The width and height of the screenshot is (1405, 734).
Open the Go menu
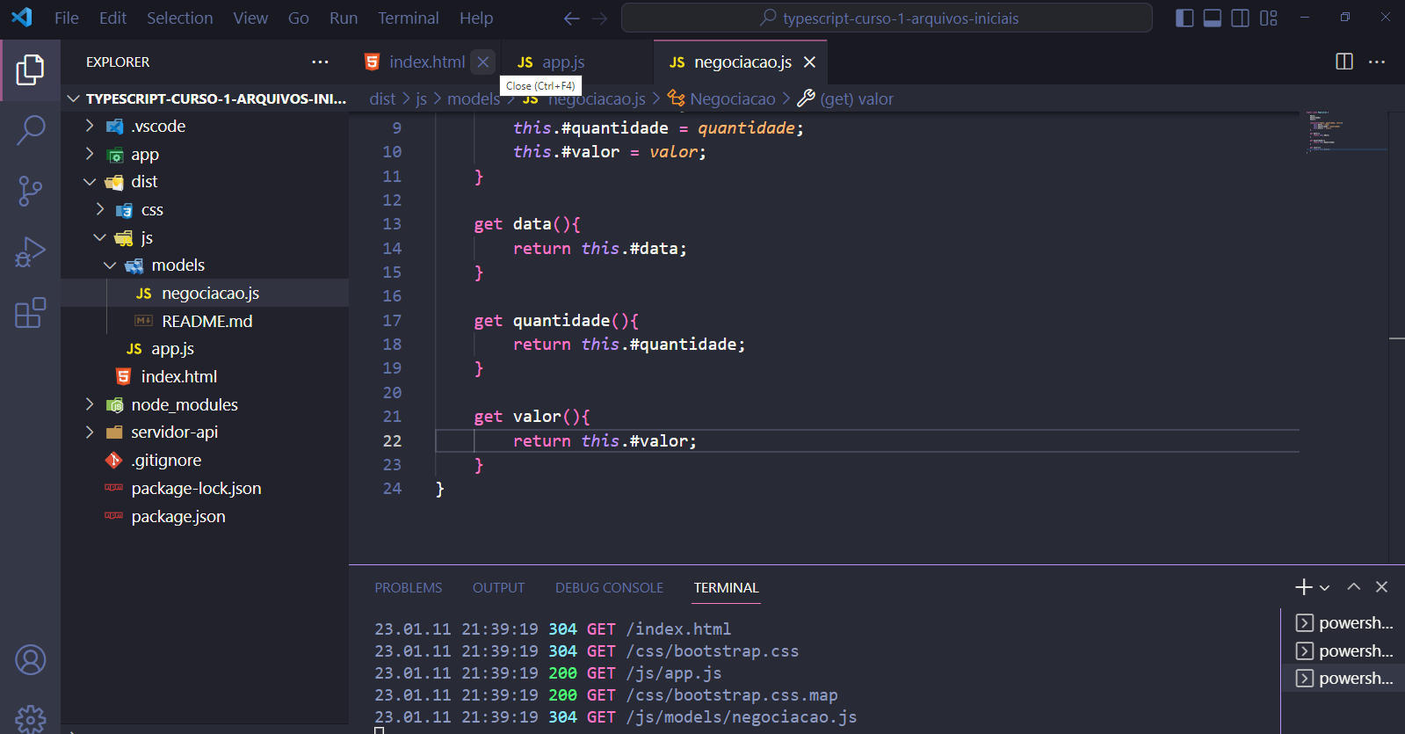click(x=299, y=18)
